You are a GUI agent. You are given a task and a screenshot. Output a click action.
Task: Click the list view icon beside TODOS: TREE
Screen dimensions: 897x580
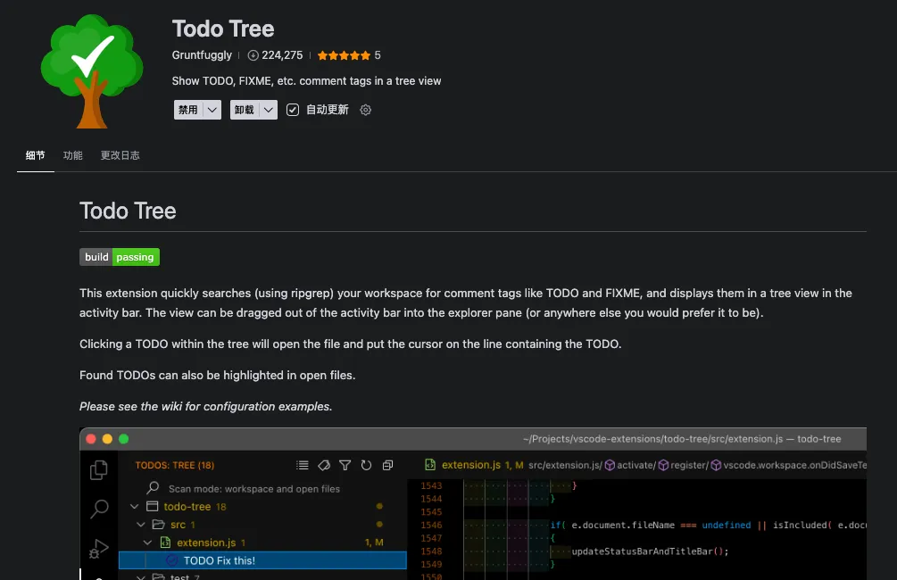click(x=303, y=465)
